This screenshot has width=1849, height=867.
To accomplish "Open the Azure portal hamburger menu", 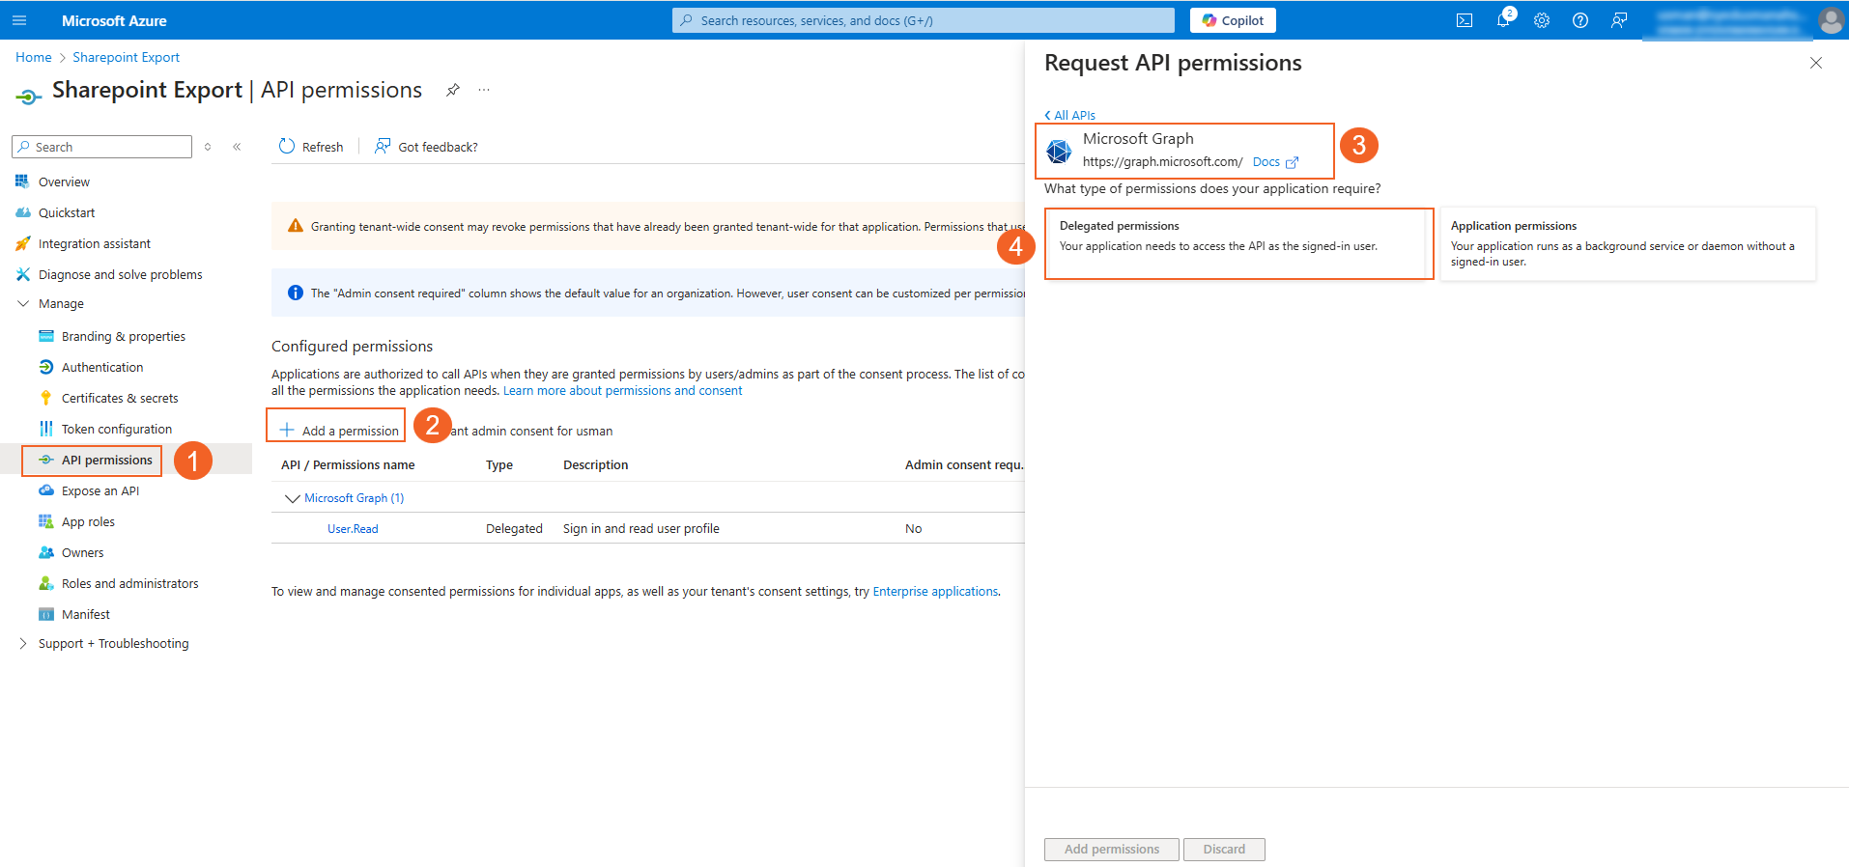I will 19,20.
